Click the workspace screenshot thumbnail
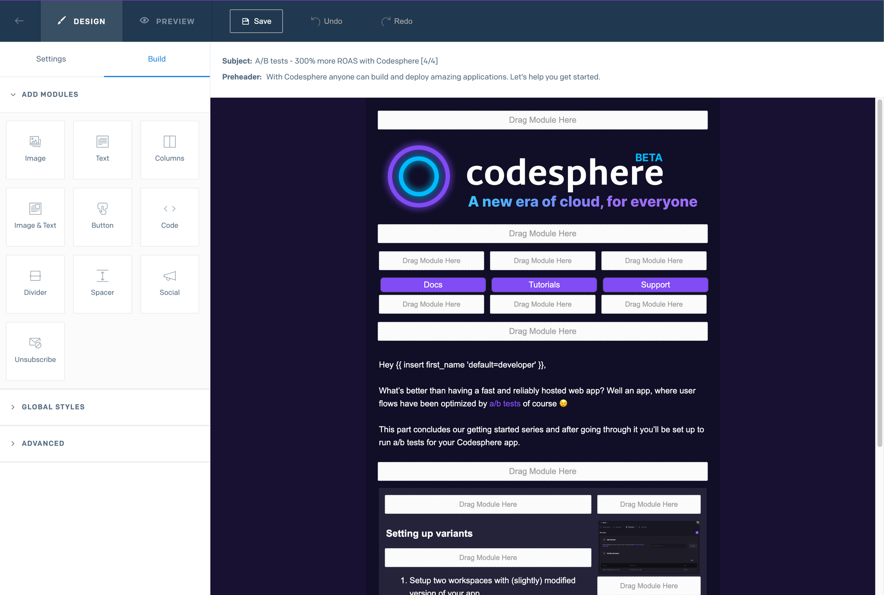 (x=648, y=547)
